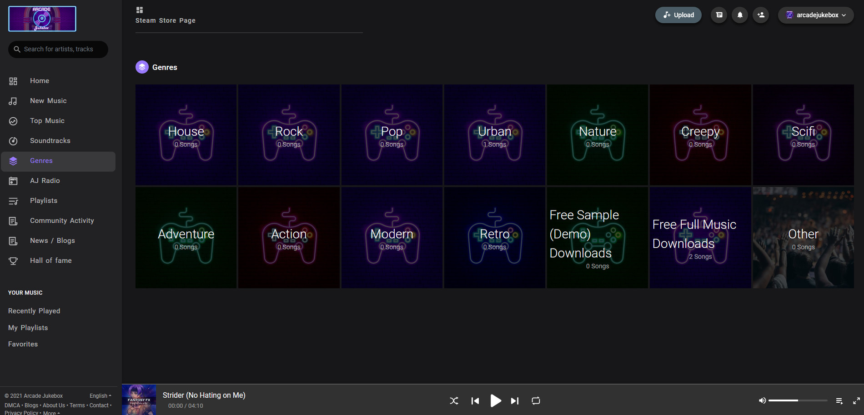Select the AJ Radio sidebar icon
The height and width of the screenshot is (415, 864).
pos(13,180)
